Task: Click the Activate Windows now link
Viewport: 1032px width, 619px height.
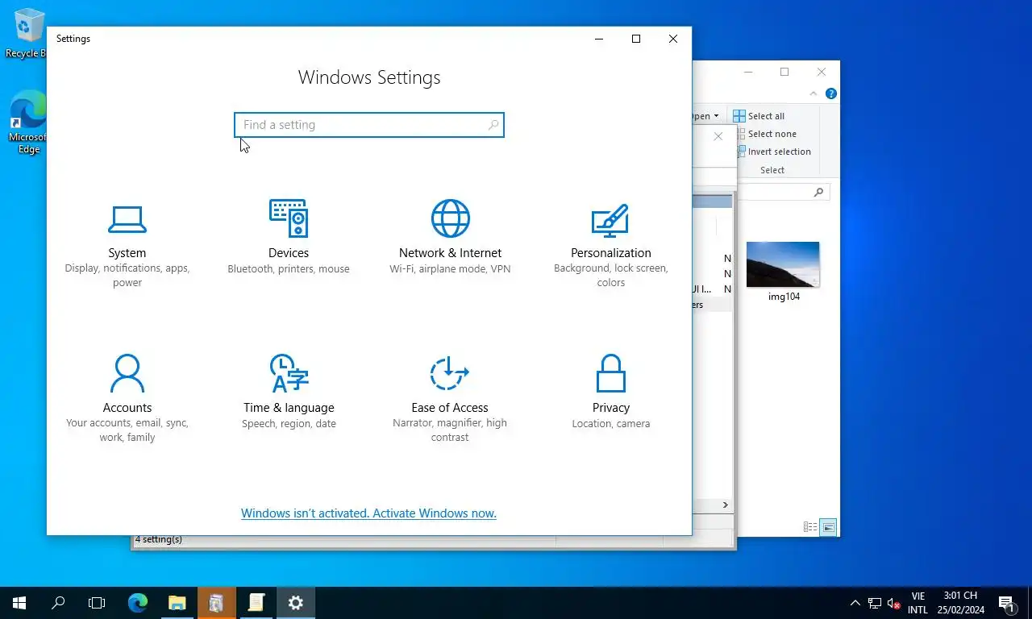Action: (x=368, y=513)
